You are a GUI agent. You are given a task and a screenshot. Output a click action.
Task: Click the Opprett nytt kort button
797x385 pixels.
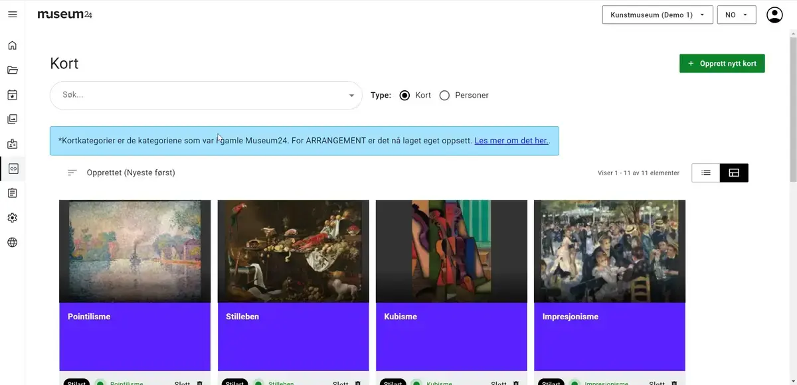click(722, 64)
